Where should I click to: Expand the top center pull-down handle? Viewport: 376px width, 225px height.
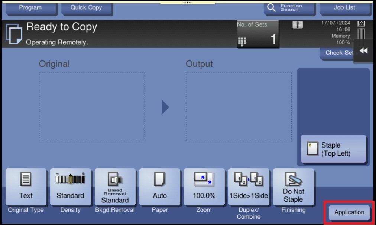click(188, 2)
